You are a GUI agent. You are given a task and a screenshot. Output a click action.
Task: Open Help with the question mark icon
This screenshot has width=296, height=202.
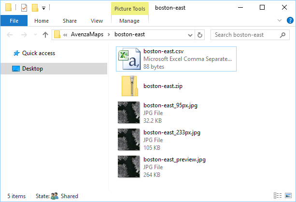[x=290, y=20]
